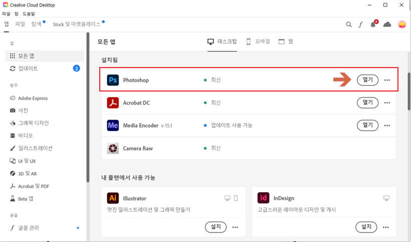
Task: Open the 창 menu
Action: click(x=16, y=13)
